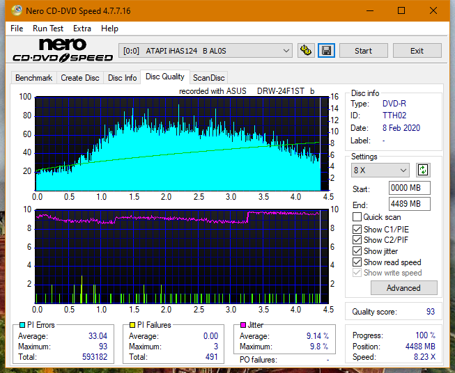Toggle Show C1/PIE checkbox
455x373 pixels.
(357, 229)
